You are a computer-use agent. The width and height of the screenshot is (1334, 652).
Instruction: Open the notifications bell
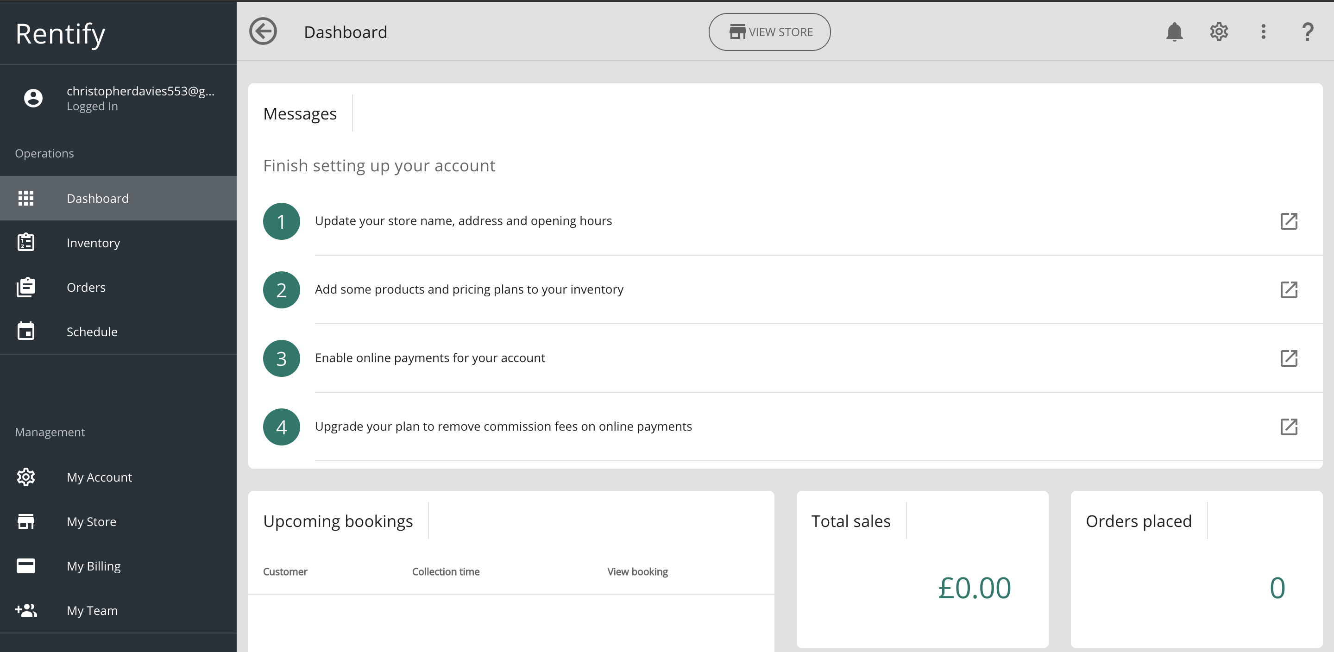1174,31
